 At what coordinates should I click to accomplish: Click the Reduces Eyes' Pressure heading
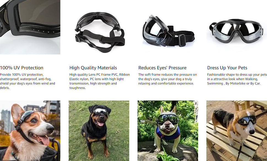coord(162,68)
